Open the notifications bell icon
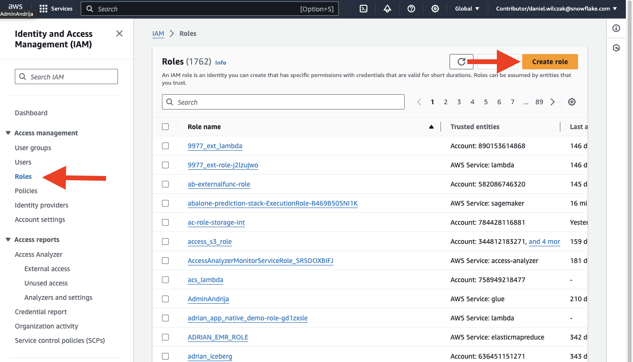The height and width of the screenshot is (362, 633). (387, 9)
